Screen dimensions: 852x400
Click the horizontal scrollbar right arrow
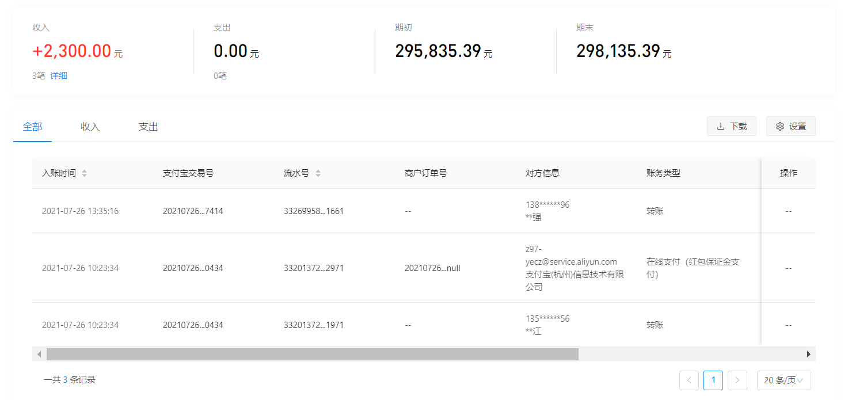click(x=809, y=354)
